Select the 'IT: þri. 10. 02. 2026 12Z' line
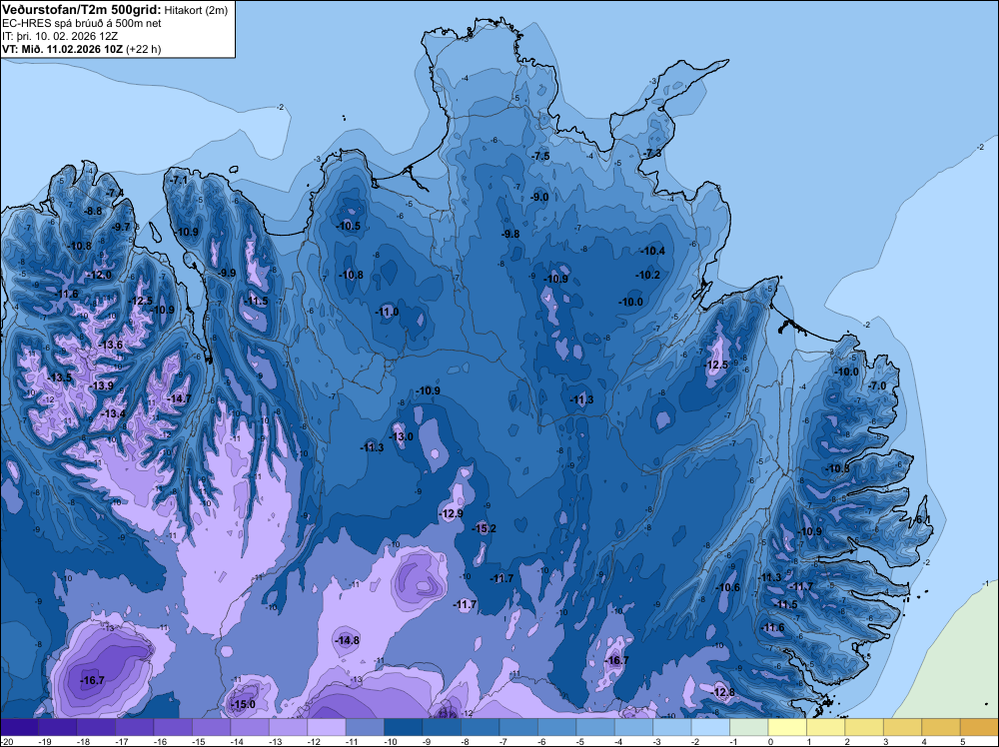Viewport: 999px width, 747px height. (x=60, y=36)
